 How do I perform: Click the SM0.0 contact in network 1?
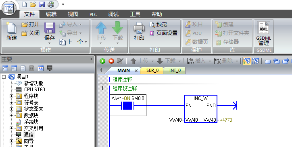tap(127, 106)
